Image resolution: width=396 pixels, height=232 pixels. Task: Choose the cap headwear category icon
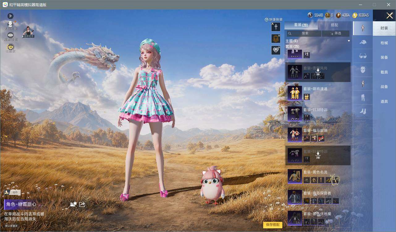point(363,42)
